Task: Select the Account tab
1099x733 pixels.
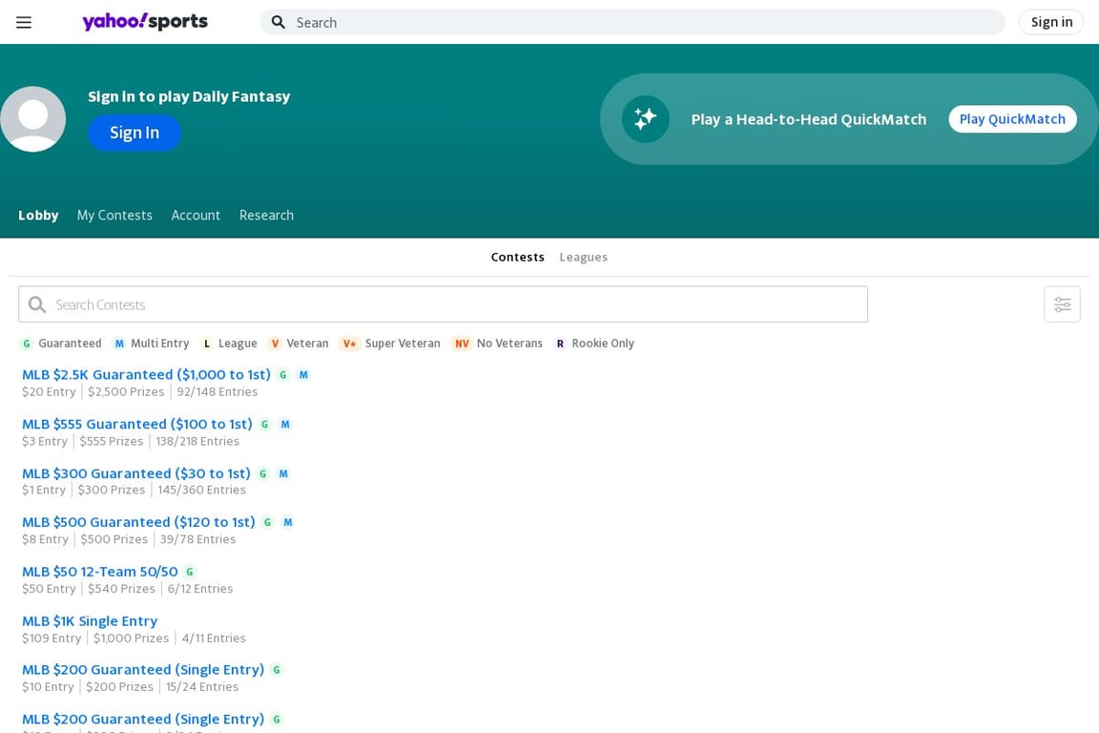Action: 196,216
